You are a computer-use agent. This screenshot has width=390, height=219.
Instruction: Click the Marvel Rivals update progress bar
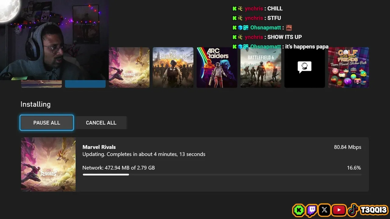(x=222, y=175)
